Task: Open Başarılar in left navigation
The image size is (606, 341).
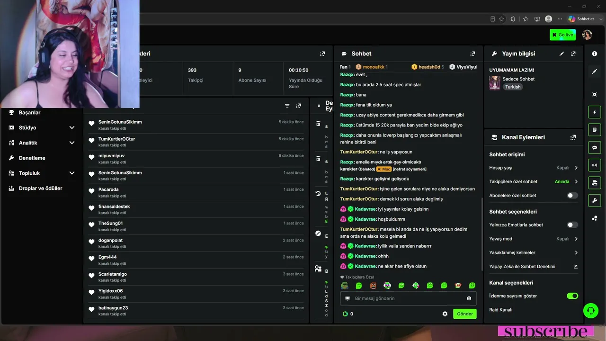Action: (x=29, y=113)
